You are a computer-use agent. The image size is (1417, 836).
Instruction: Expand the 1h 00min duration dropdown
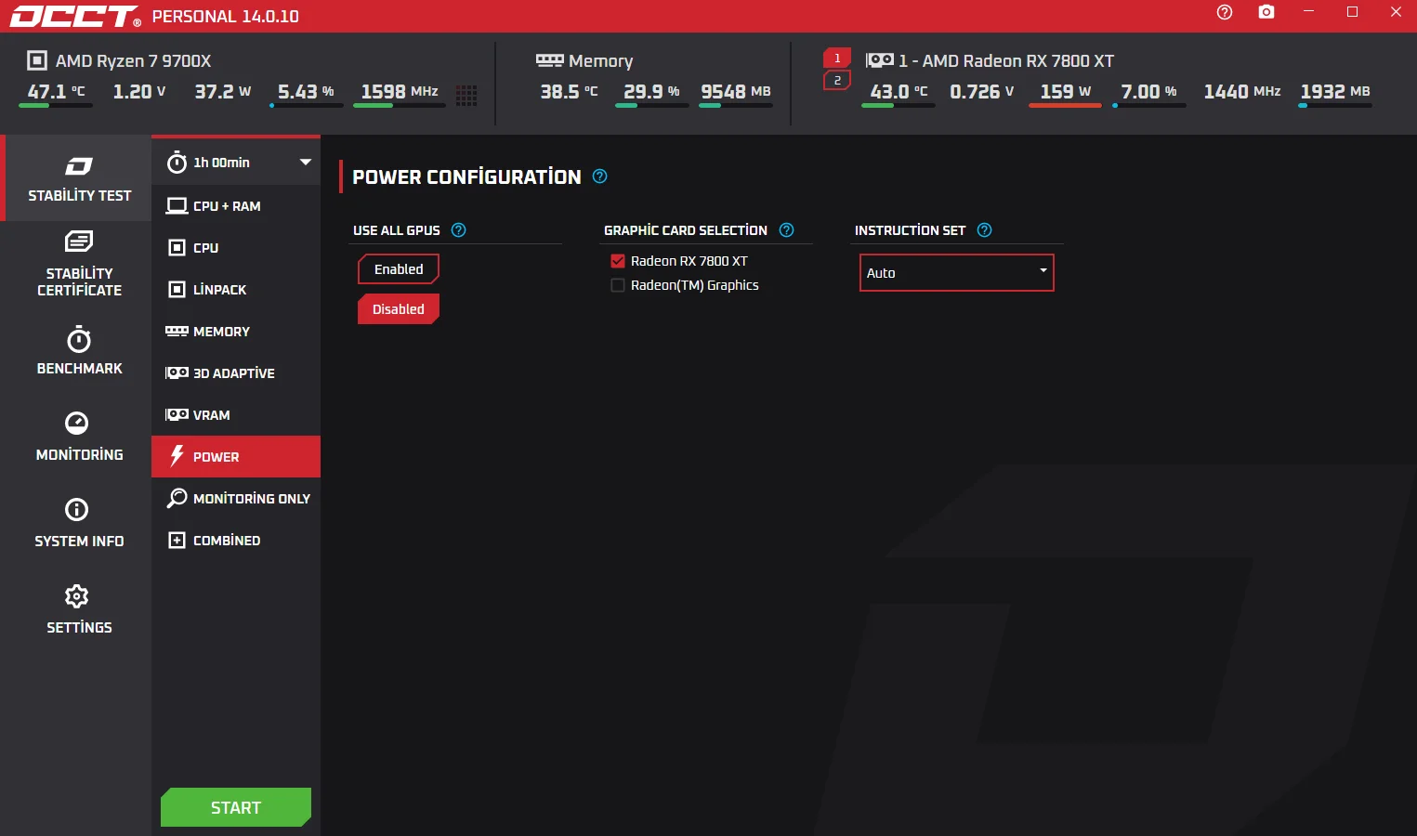pyautogui.click(x=306, y=163)
